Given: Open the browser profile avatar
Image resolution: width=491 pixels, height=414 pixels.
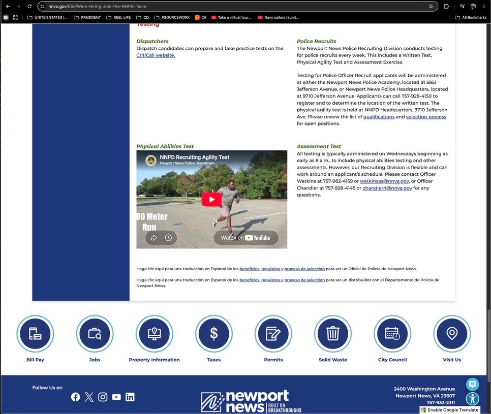Looking at the screenshot, I should click(x=473, y=6).
